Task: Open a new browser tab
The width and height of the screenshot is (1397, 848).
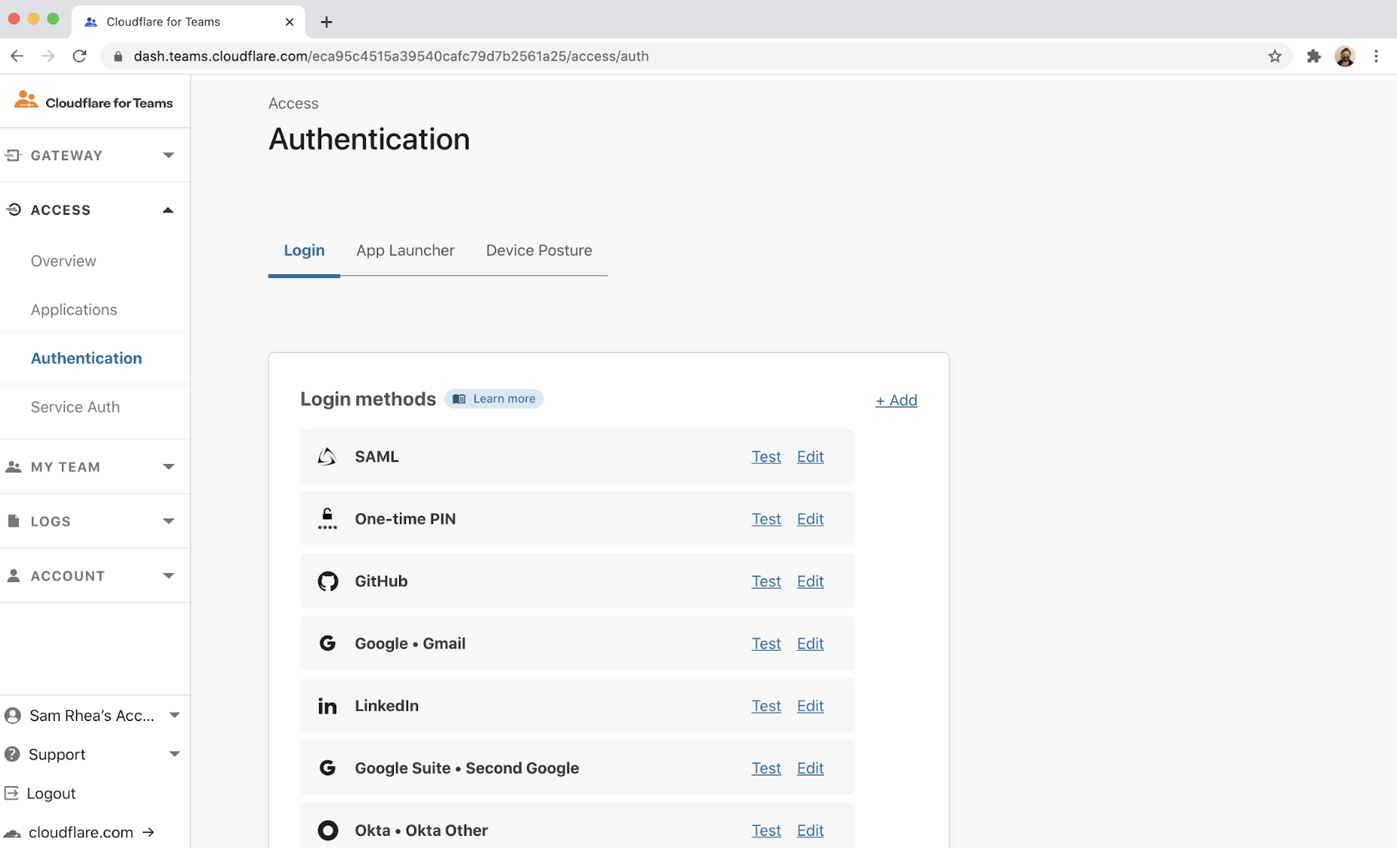Action: click(x=327, y=22)
